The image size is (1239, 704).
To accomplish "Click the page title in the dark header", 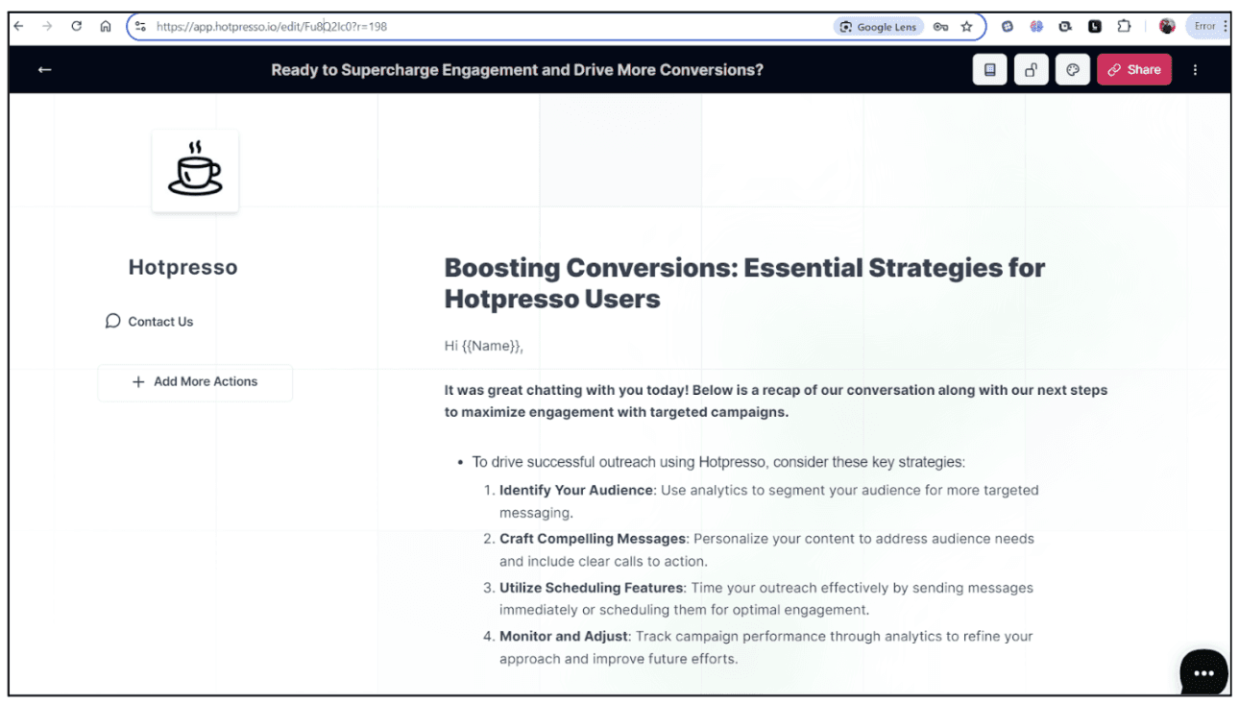I will click(517, 70).
